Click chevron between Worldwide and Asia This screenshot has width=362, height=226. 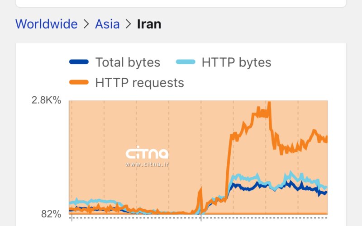click(86, 24)
